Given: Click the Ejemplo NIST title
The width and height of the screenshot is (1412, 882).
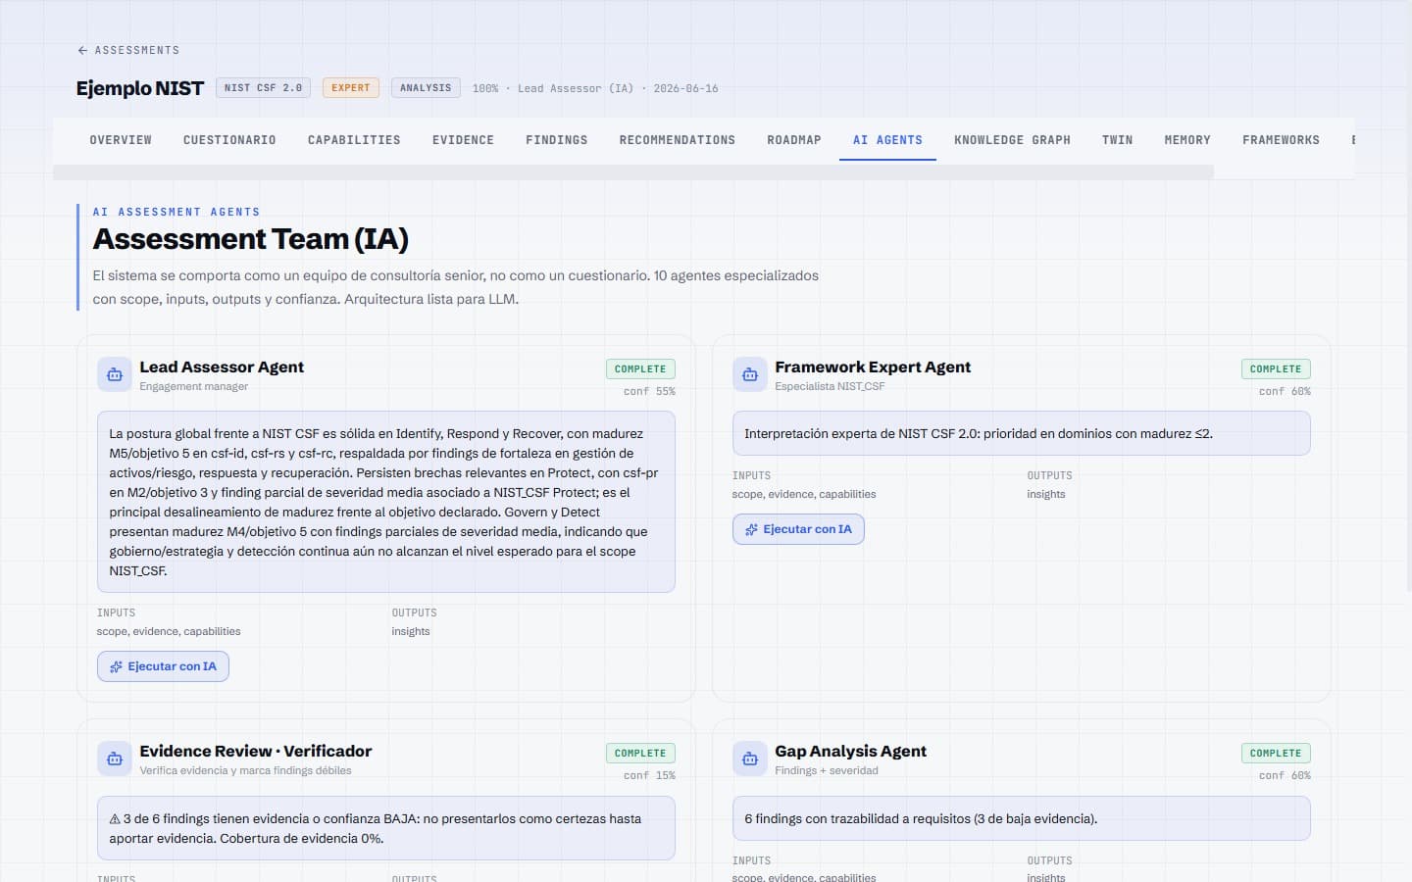Looking at the screenshot, I should [140, 88].
